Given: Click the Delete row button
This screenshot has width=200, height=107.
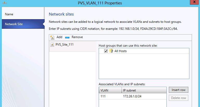Looking at the screenshot, I should click(x=178, y=98).
